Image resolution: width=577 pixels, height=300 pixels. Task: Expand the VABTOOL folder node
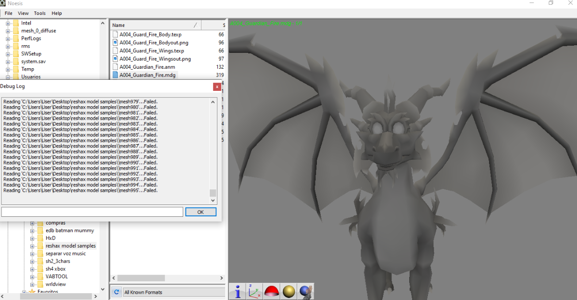[33, 276]
